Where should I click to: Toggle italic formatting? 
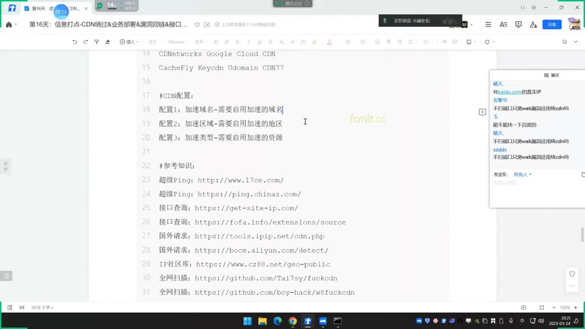[x=248, y=42]
